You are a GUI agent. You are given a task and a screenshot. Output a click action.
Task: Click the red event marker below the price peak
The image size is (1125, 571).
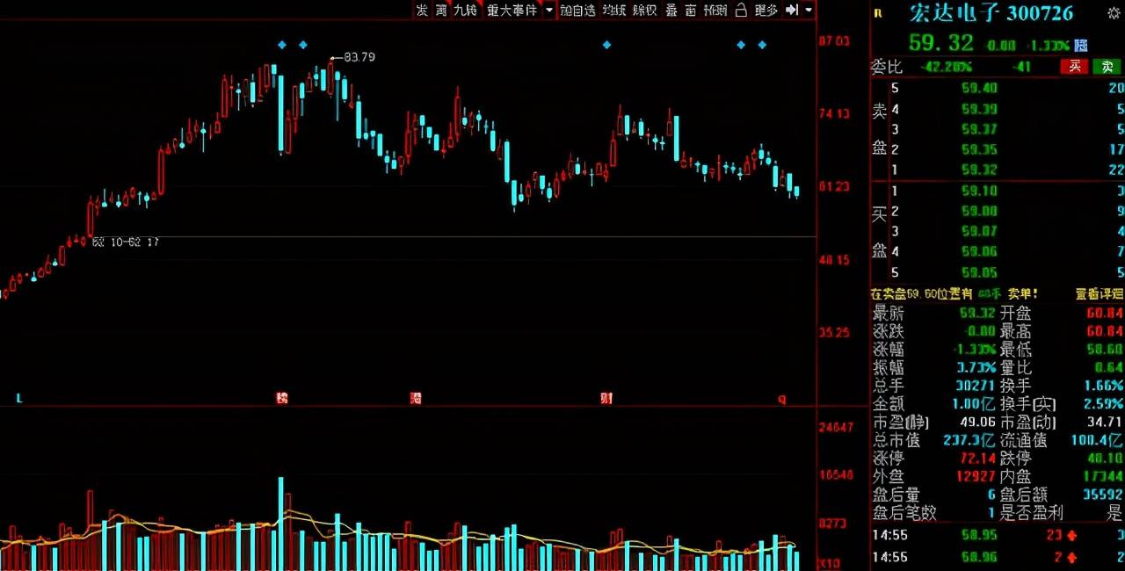coord(281,398)
